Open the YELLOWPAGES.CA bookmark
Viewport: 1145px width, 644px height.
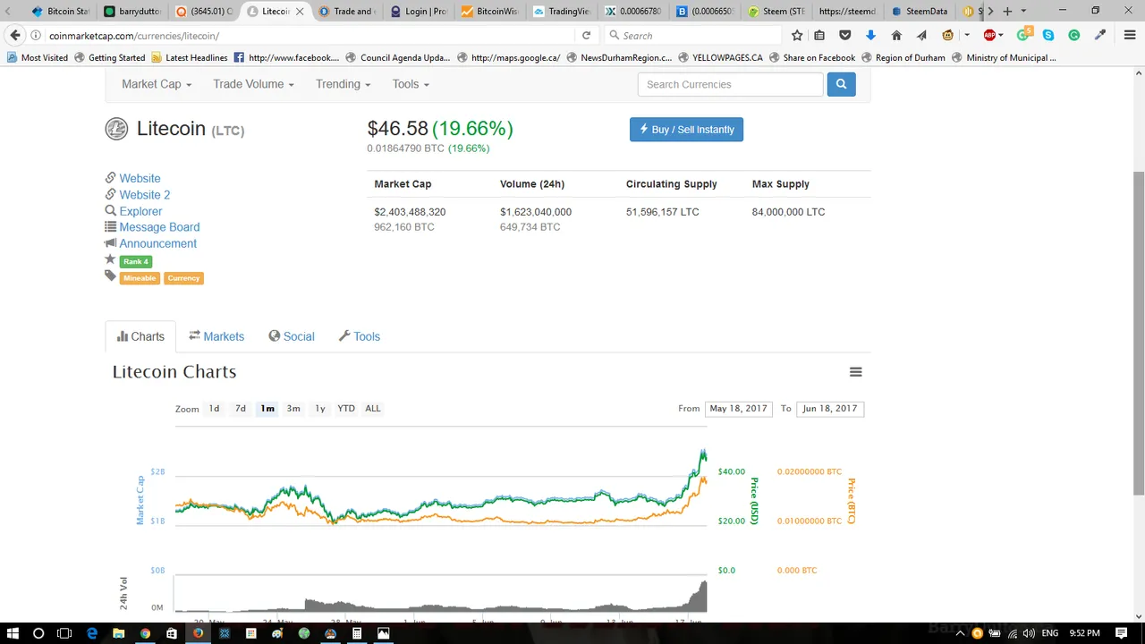pos(720,58)
